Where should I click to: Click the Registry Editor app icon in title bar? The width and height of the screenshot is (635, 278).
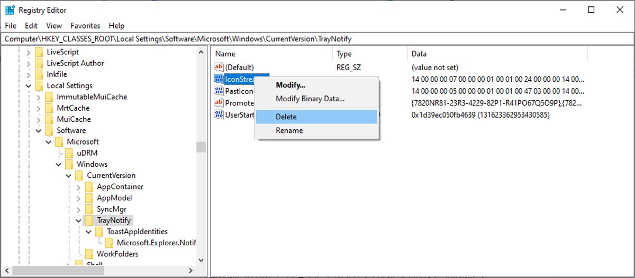tap(10, 10)
